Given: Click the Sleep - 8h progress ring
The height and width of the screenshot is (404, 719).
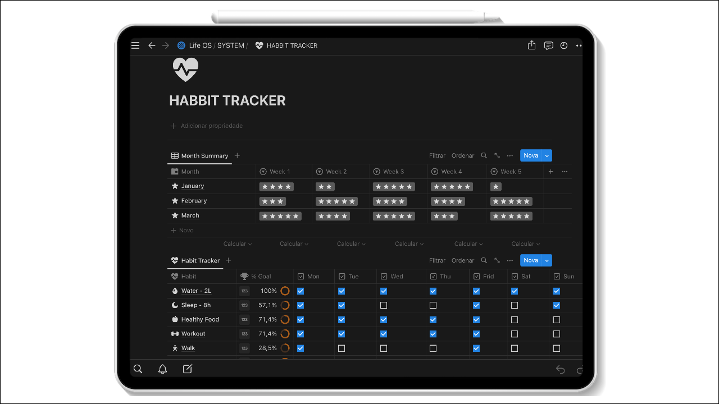Looking at the screenshot, I should click(x=285, y=305).
